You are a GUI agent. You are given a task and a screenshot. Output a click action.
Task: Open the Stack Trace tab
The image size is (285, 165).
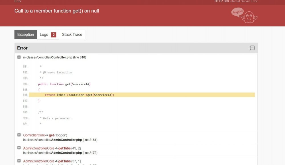[x=72, y=34]
